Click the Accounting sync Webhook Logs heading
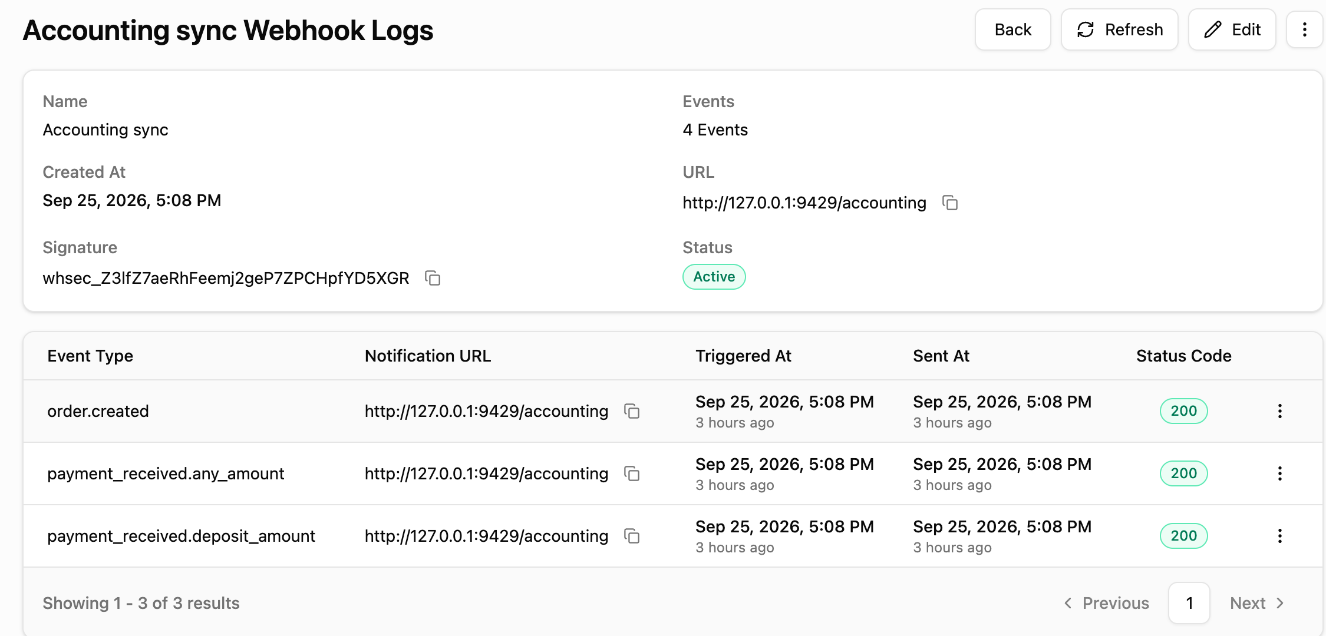The width and height of the screenshot is (1326, 636). coord(228,31)
